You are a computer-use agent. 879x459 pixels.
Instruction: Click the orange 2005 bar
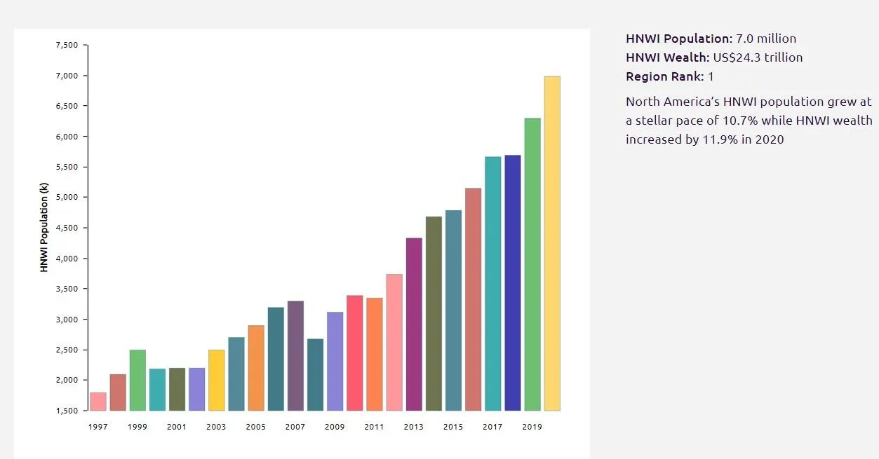pyautogui.click(x=256, y=368)
